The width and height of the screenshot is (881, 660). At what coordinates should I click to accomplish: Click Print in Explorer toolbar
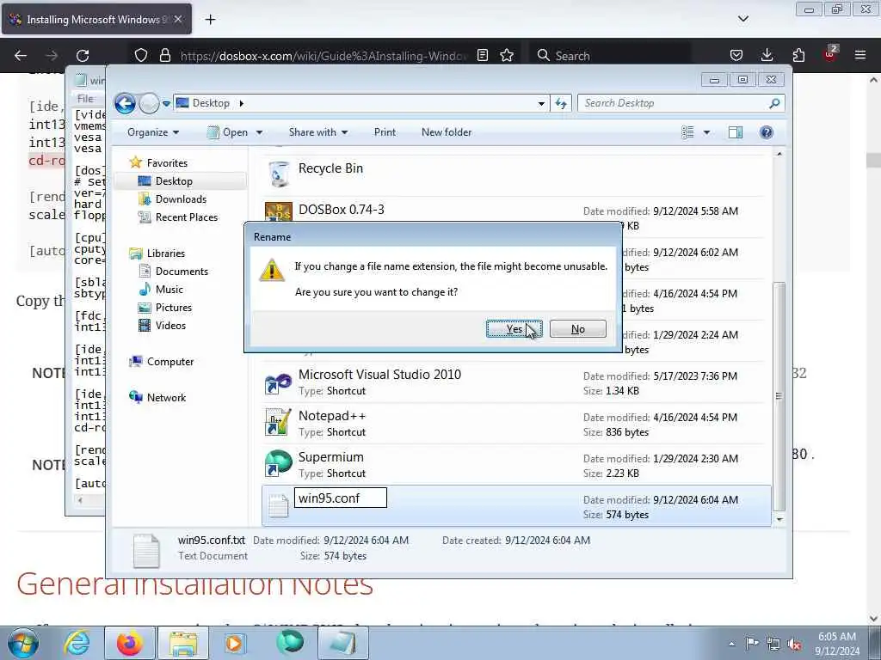[385, 132]
